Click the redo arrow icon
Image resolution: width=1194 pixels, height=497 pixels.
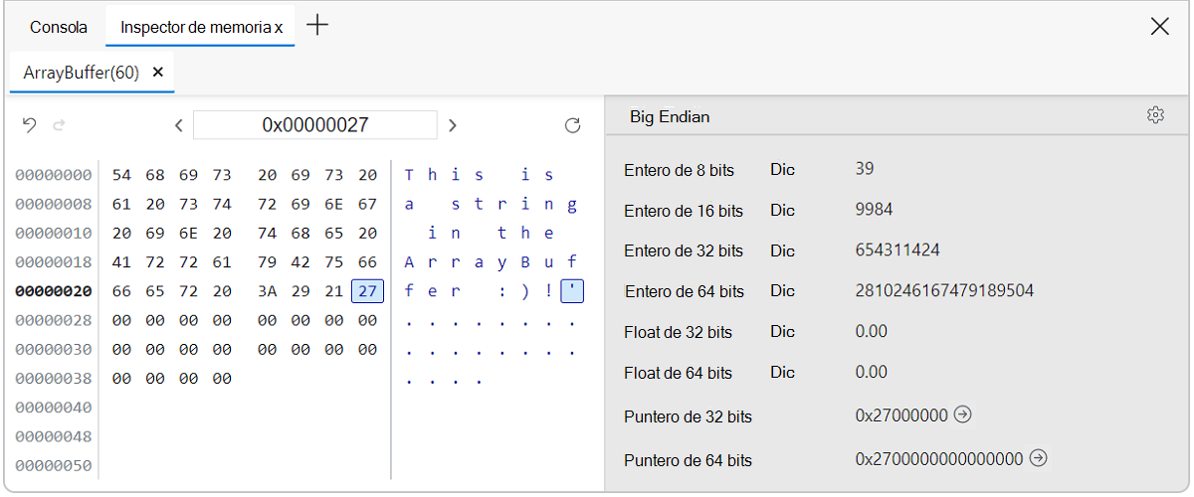tap(59, 125)
